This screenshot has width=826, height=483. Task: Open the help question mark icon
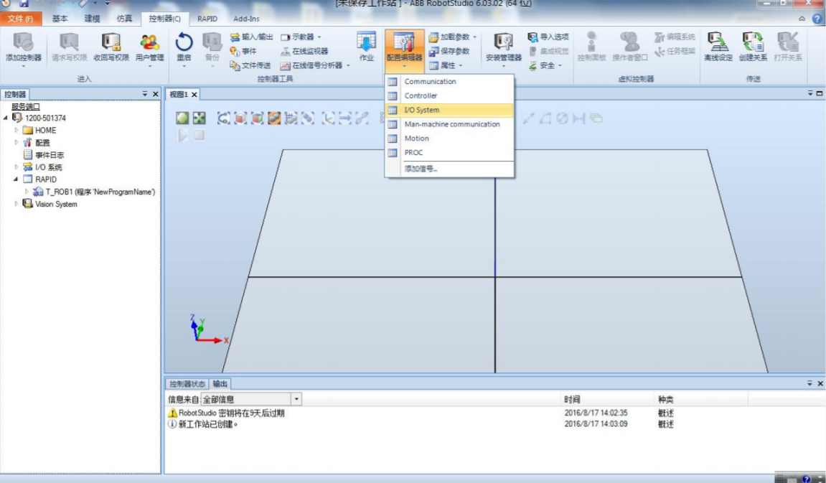(x=817, y=19)
